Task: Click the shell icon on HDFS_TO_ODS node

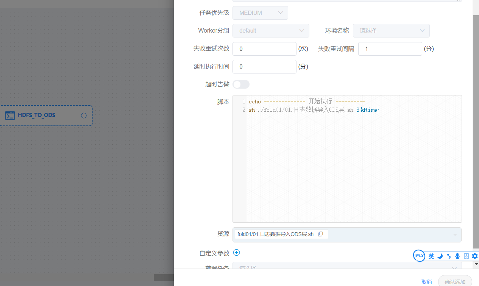Action: (9, 116)
